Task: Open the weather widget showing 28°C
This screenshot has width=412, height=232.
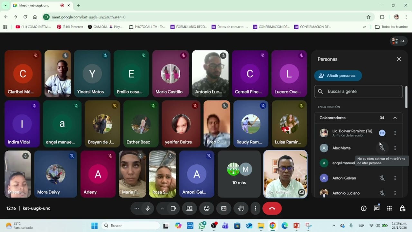Action: point(19,226)
